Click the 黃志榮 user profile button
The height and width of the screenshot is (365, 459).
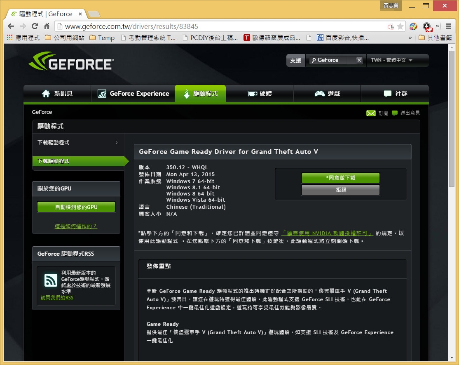click(x=391, y=5)
